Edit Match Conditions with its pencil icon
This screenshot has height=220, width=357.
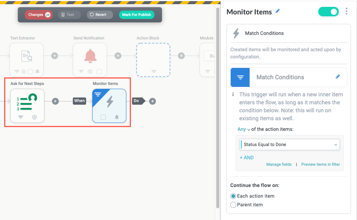(338, 77)
